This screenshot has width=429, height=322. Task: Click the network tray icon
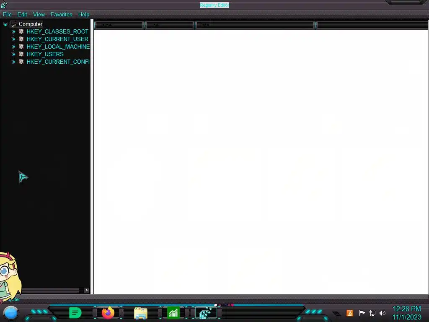click(372, 313)
